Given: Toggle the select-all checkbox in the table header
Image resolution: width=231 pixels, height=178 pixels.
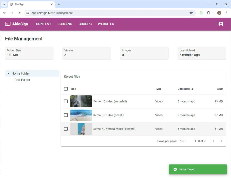Looking at the screenshot, I should (66, 89).
